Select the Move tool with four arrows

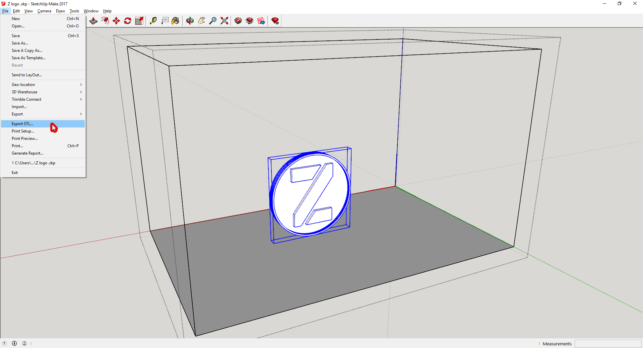(x=116, y=21)
